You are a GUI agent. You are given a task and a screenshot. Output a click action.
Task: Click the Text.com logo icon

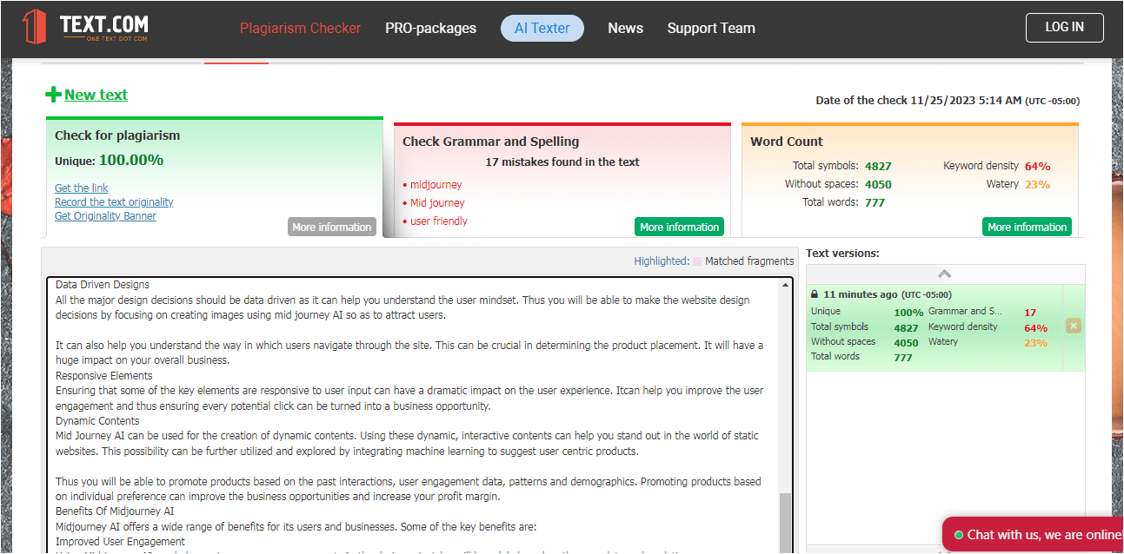[35, 27]
